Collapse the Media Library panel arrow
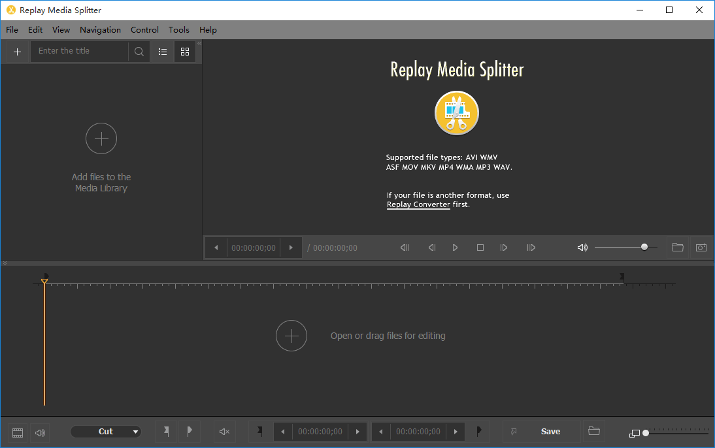 click(199, 44)
